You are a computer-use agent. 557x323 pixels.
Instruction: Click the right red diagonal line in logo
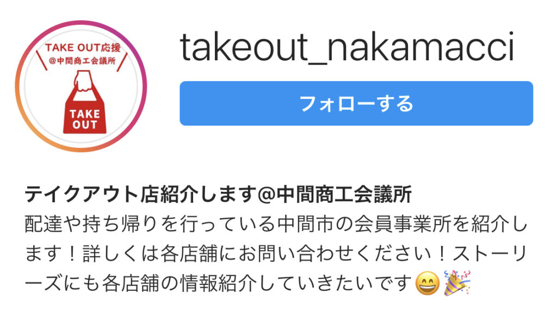point(122,61)
